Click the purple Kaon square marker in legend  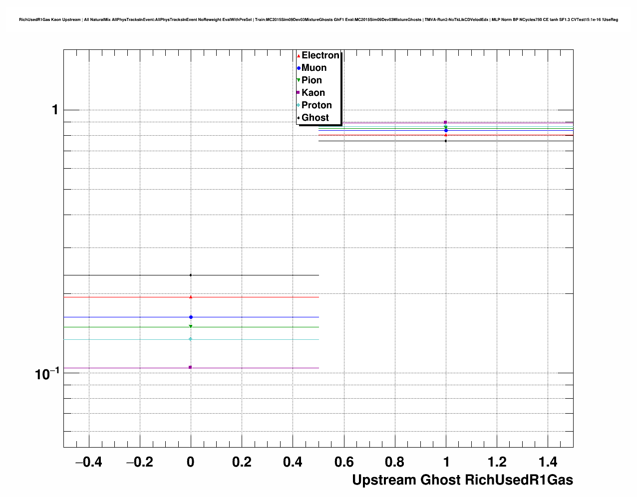click(299, 93)
